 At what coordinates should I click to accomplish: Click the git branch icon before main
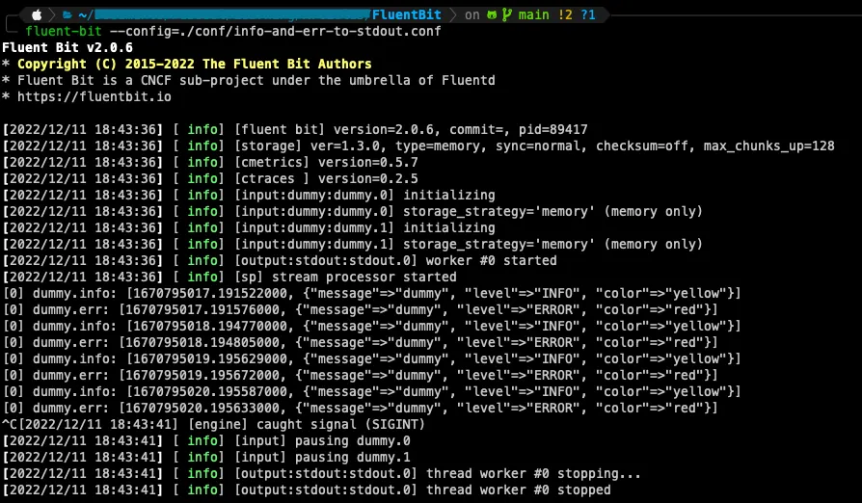[507, 14]
